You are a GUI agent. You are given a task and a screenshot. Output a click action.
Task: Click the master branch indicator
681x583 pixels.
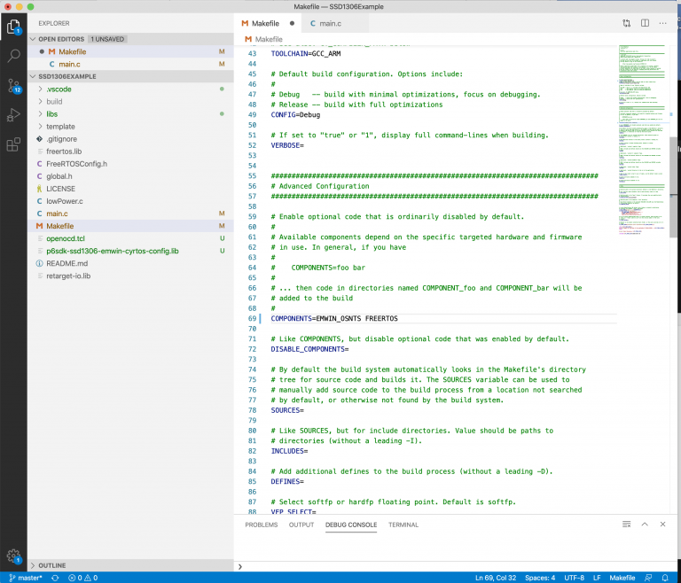point(26,578)
